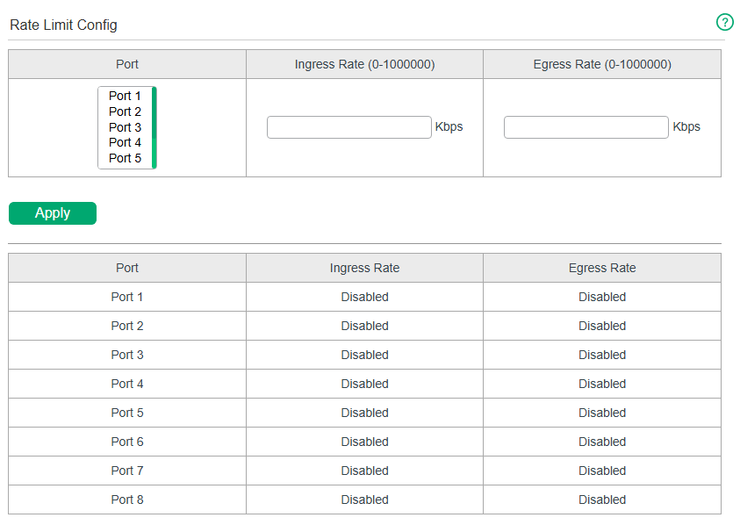The height and width of the screenshot is (532, 740).
Task: Click Port 2 egress rate Disabled value
Action: (602, 326)
